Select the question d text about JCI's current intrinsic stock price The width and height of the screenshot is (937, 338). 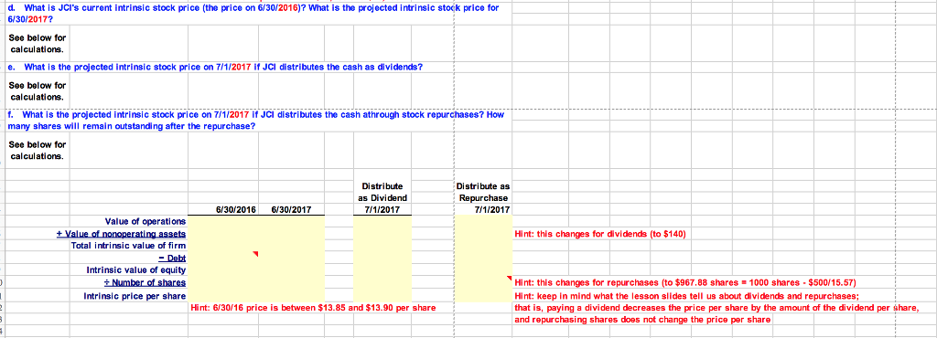(253, 13)
